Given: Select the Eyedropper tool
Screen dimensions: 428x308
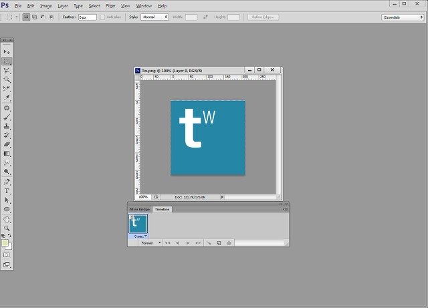Looking at the screenshot, I should (7, 98).
